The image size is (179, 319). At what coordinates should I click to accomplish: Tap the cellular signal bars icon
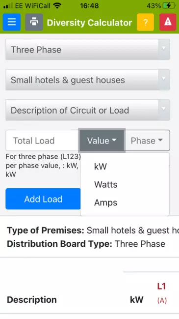[x=8, y=6]
